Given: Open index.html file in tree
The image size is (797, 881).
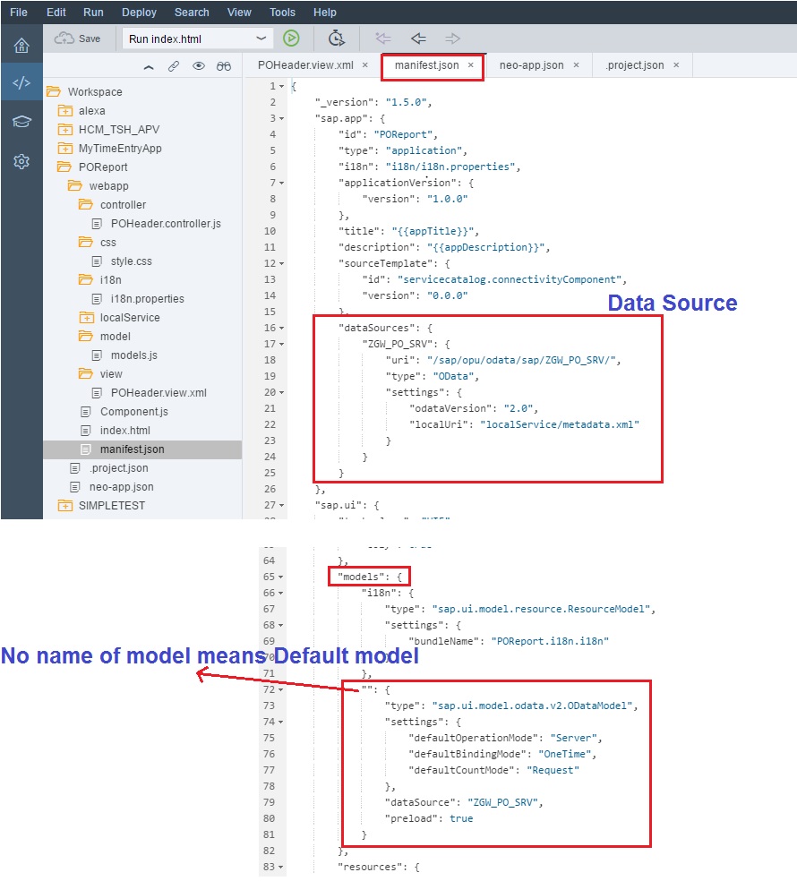Looking at the screenshot, I should pos(124,431).
